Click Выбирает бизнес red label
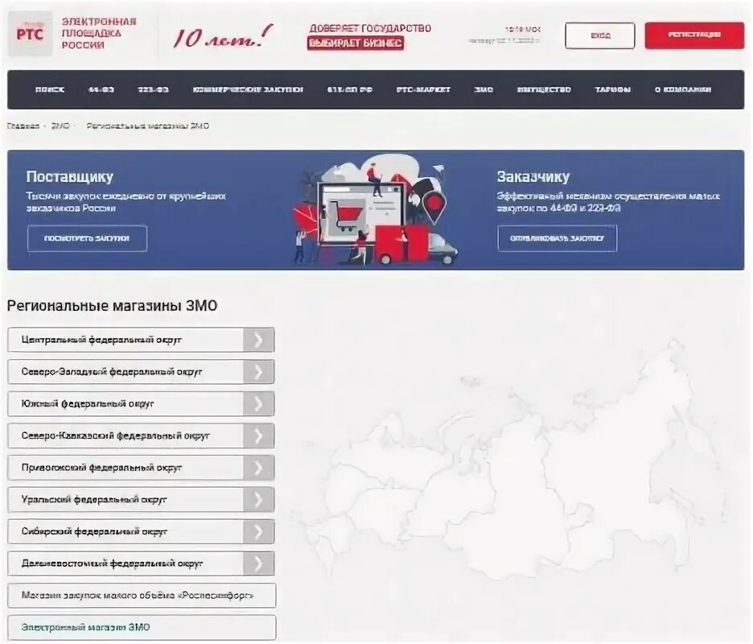The width and height of the screenshot is (753, 644). coord(356,43)
